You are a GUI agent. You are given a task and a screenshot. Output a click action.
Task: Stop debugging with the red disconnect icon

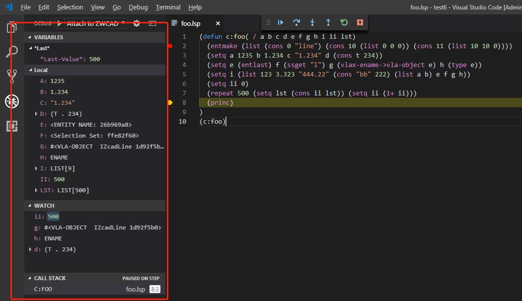click(x=360, y=22)
